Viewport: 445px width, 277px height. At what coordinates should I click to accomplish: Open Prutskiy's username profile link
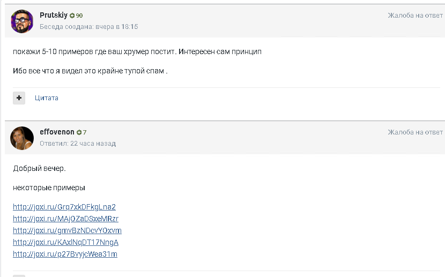(x=54, y=15)
